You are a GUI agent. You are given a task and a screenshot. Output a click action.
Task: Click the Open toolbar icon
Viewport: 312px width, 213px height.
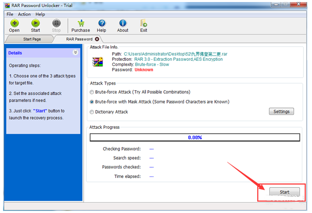click(x=14, y=23)
